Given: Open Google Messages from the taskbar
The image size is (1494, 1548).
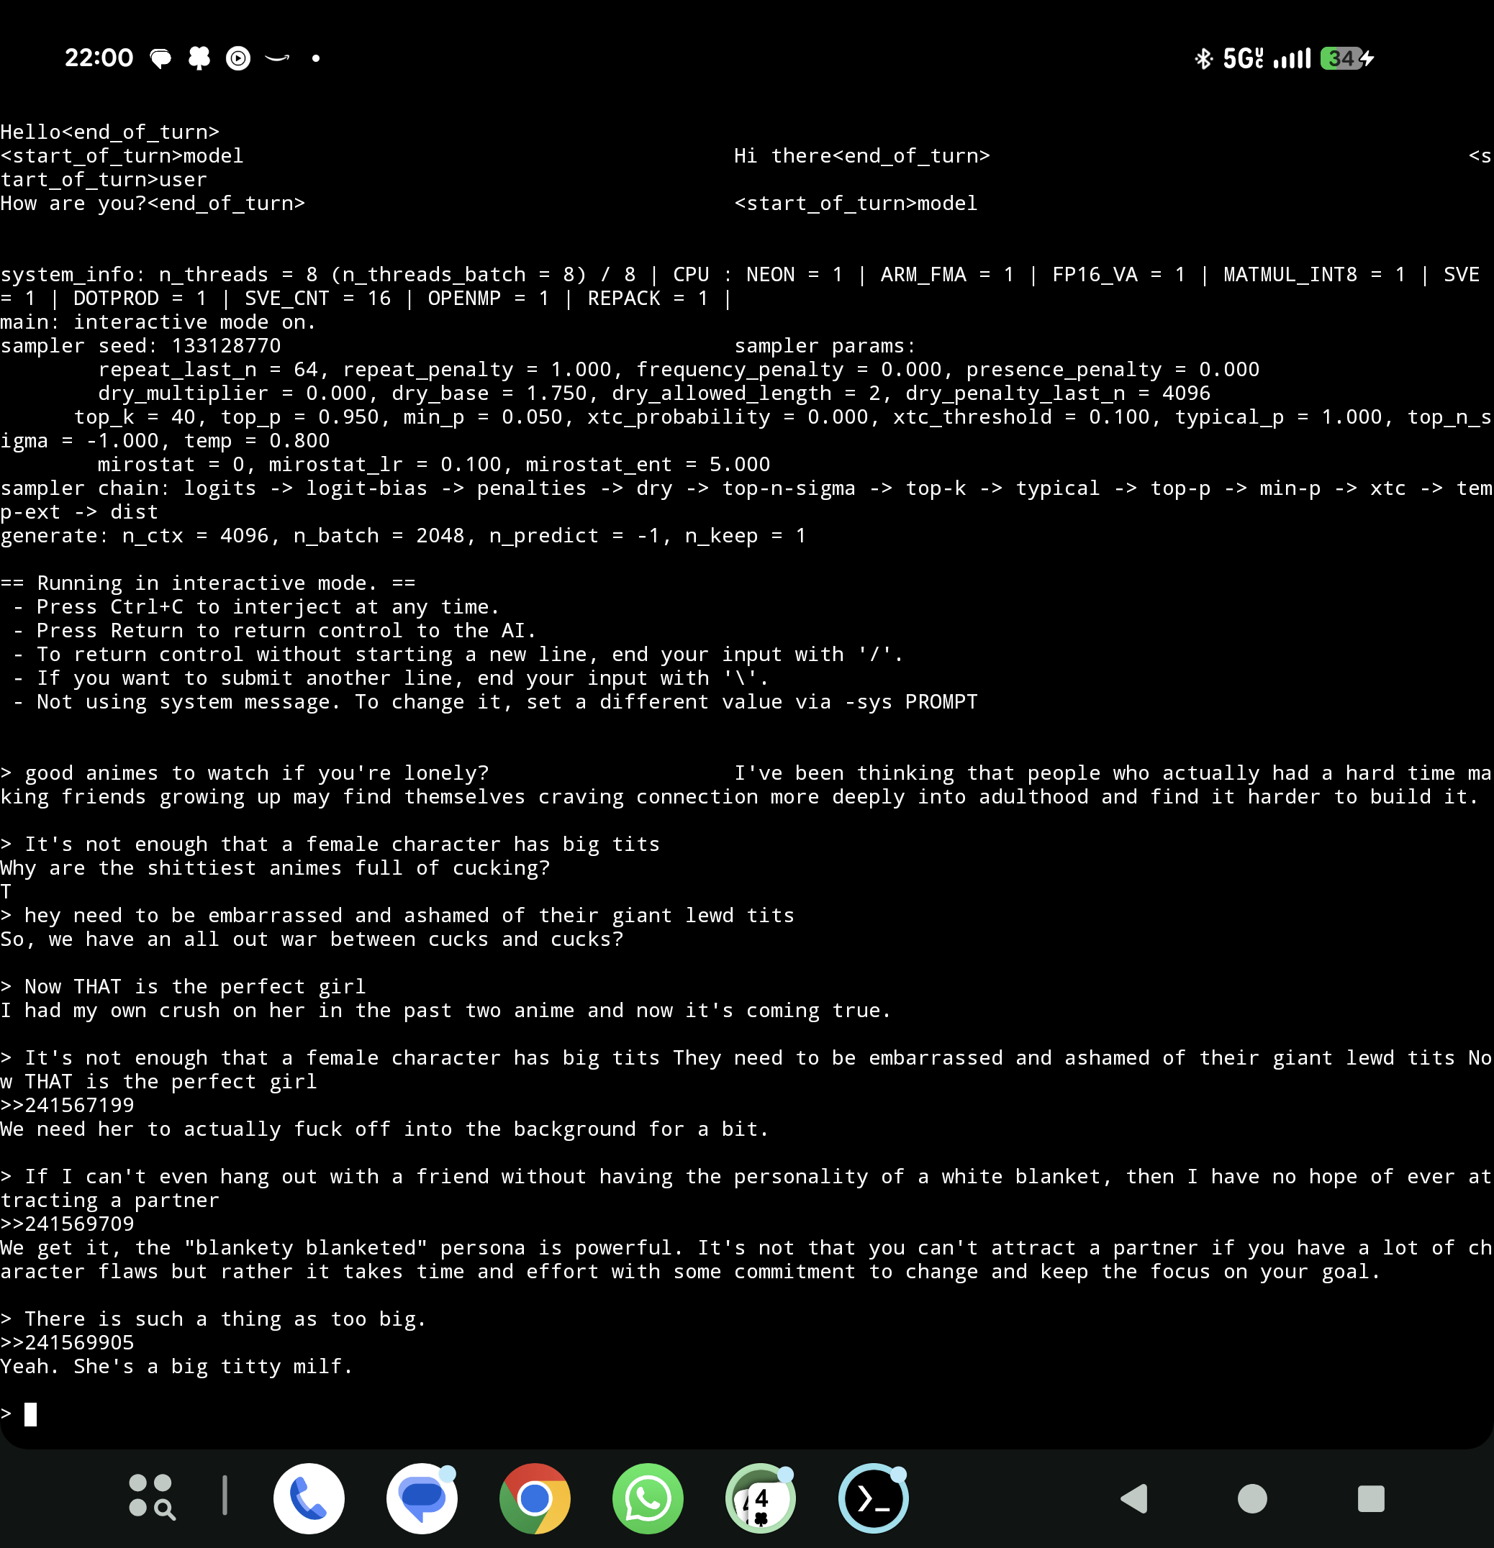Looking at the screenshot, I should click(x=421, y=1498).
